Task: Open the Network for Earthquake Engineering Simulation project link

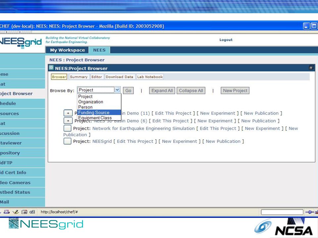Action: (x=143, y=128)
